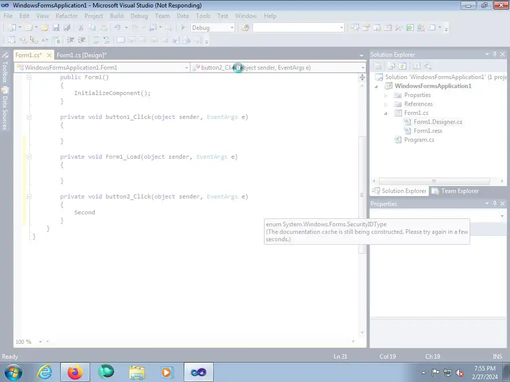Screen dimensions: 510x382
Task: Click the Solution Explorer horizontal scrollbar
Action: (434, 181)
